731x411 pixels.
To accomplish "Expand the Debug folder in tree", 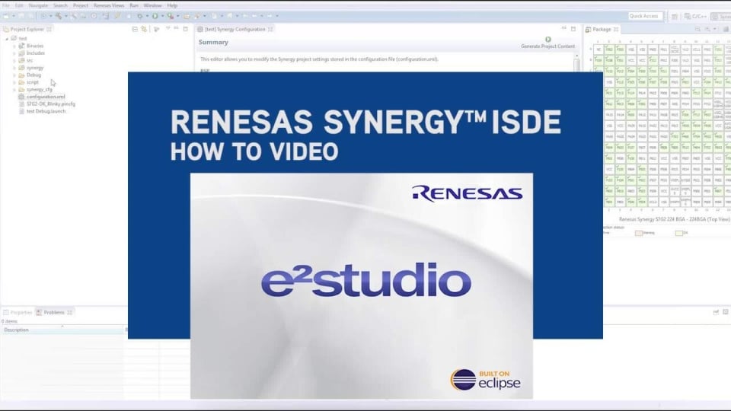I will click(14, 75).
